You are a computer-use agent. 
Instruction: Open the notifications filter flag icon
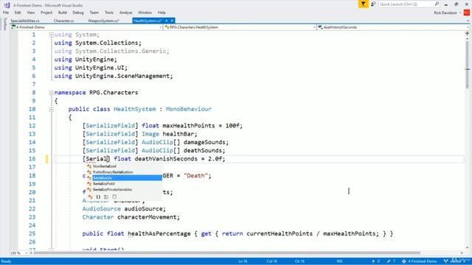point(364,4)
